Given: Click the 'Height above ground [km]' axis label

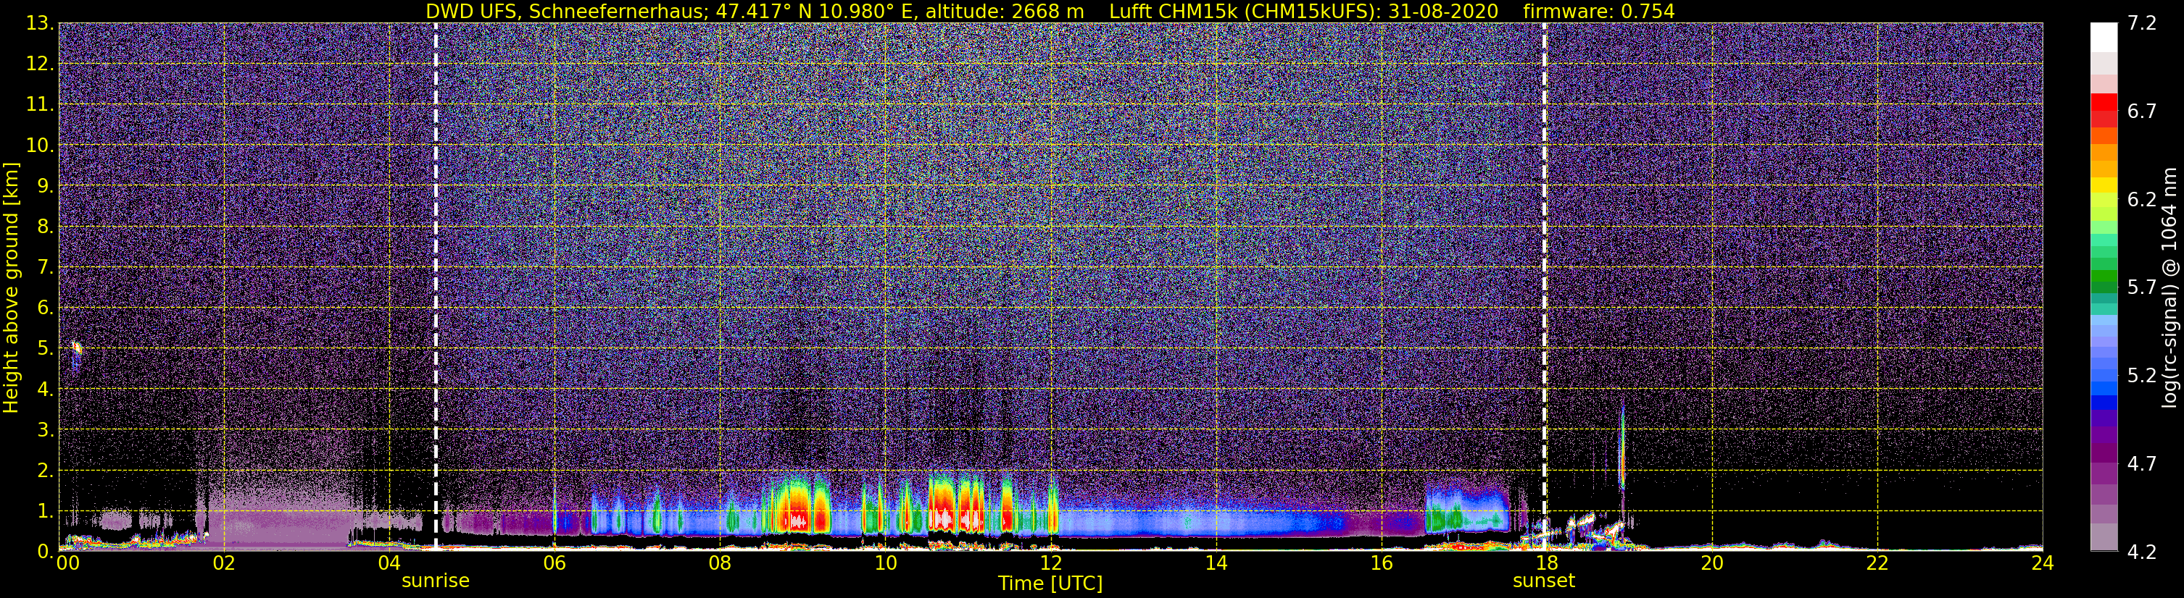Looking at the screenshot, I should tap(11, 288).
